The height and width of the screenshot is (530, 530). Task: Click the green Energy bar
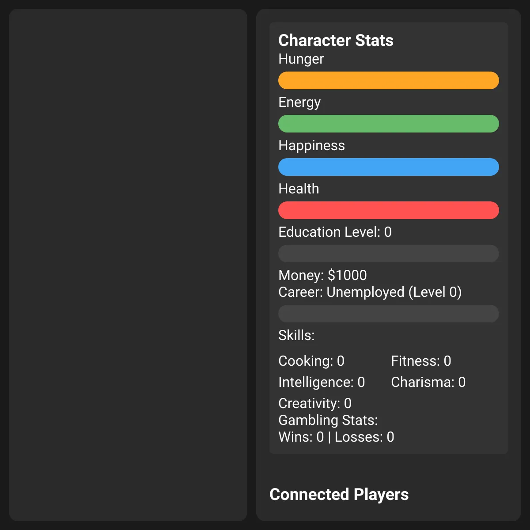389,124
